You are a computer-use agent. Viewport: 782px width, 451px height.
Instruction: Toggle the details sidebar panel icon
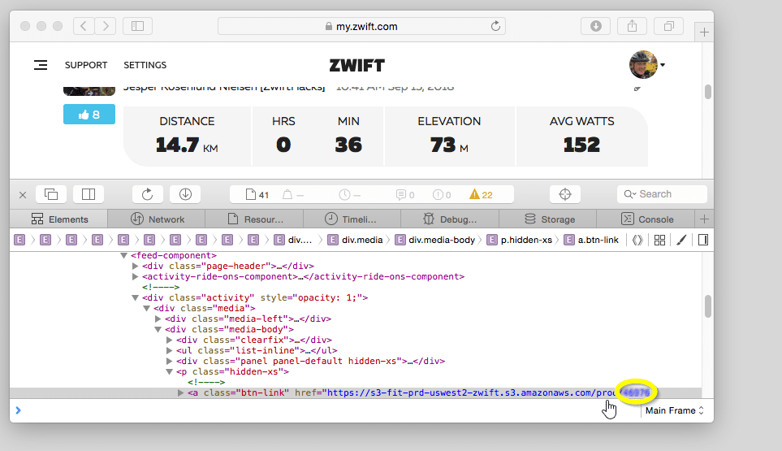pyautogui.click(x=703, y=240)
